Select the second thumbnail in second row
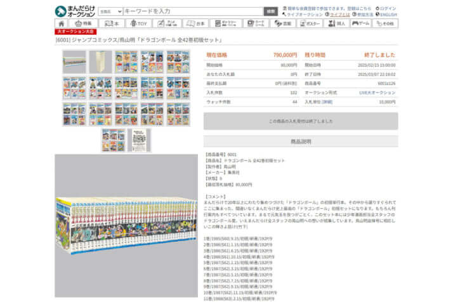 [100, 88]
